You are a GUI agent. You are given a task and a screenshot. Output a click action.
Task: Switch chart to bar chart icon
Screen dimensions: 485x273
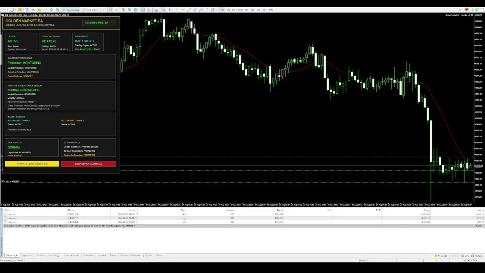tap(104, 10)
